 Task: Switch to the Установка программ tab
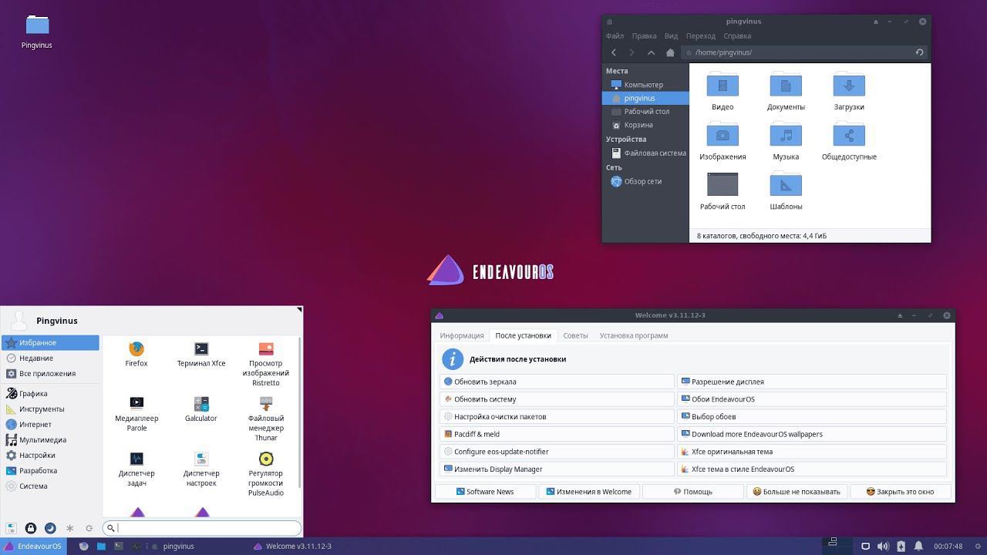[x=634, y=336]
